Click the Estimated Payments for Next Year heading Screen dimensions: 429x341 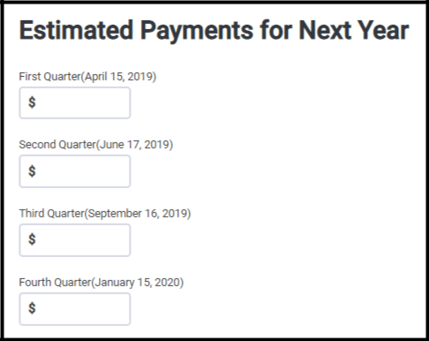pos(214,31)
